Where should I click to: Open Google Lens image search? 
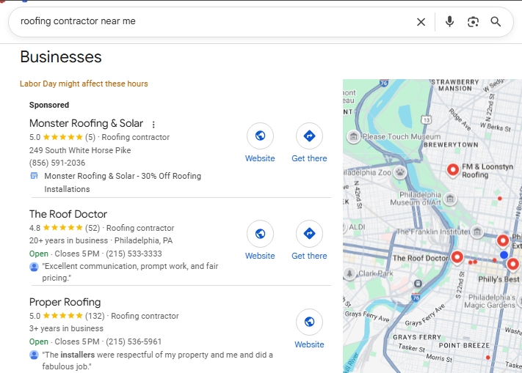click(473, 22)
